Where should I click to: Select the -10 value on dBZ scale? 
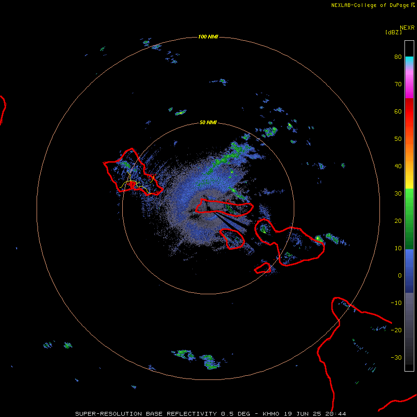point(396,303)
